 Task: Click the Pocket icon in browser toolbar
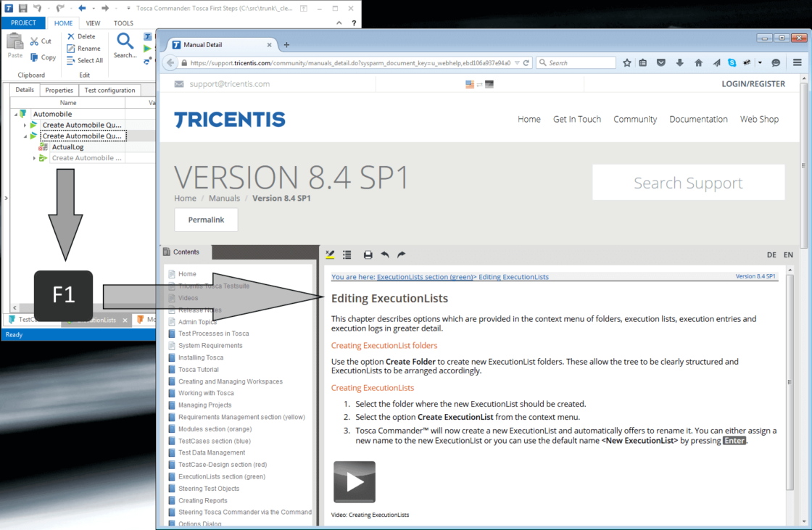pyautogui.click(x=661, y=63)
